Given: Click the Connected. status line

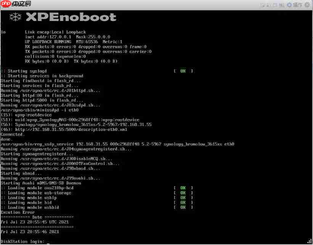Looking at the screenshot, I should coord(12,134).
